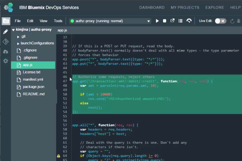The image size is (242, 161).
Task: Open the gear Settings icon in the sidebar
Action: (6, 61)
